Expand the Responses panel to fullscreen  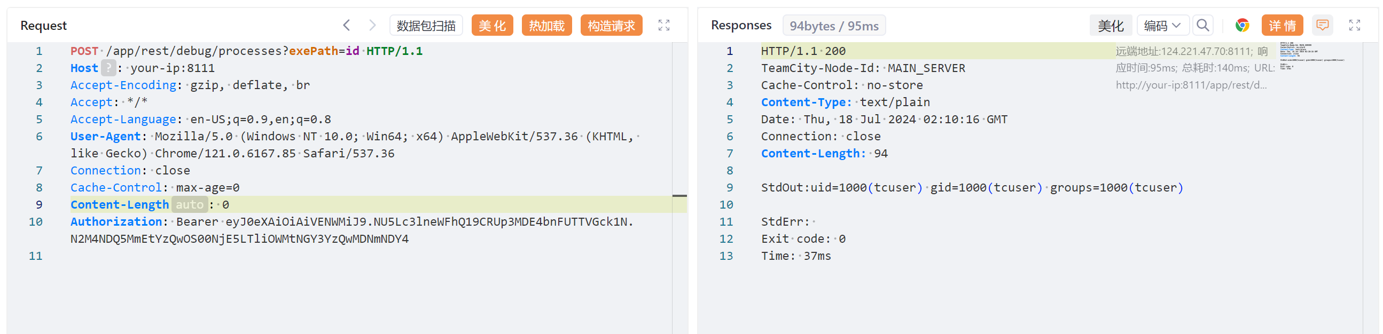pos(1354,25)
